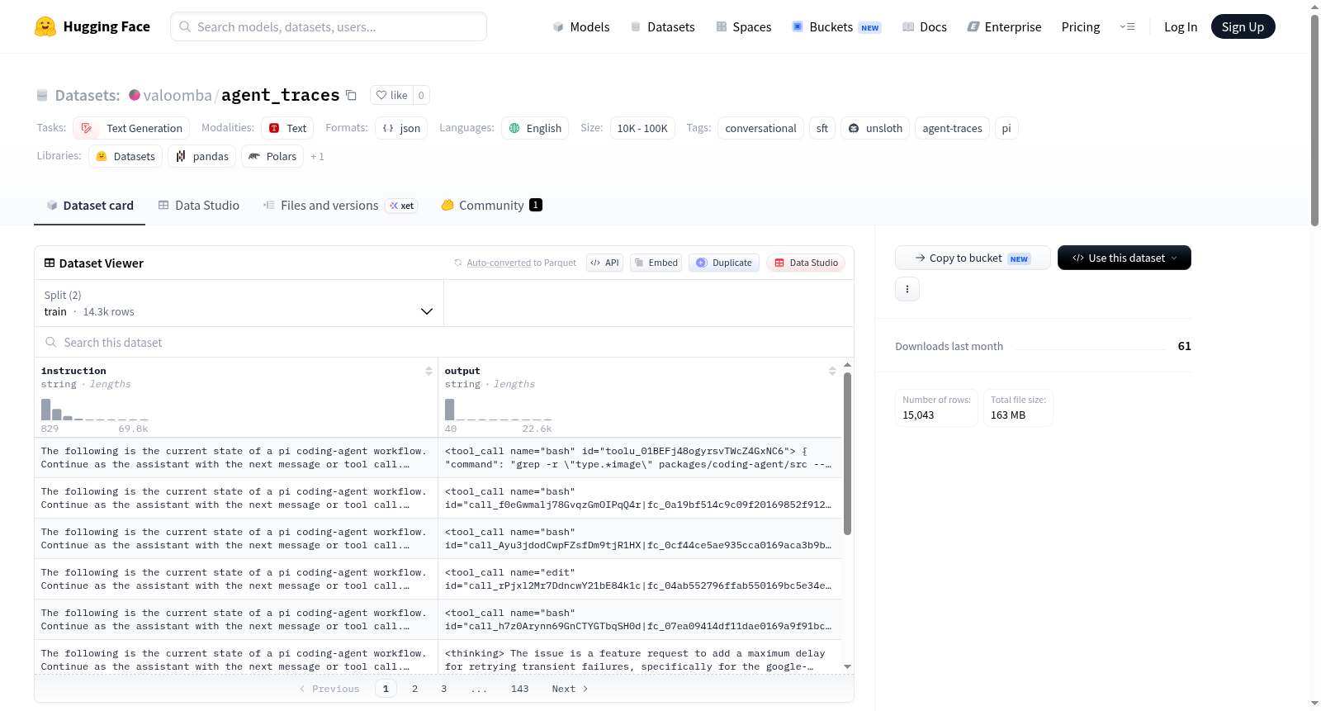Open the conversational tag
This screenshot has height=711, width=1321.
(760, 128)
